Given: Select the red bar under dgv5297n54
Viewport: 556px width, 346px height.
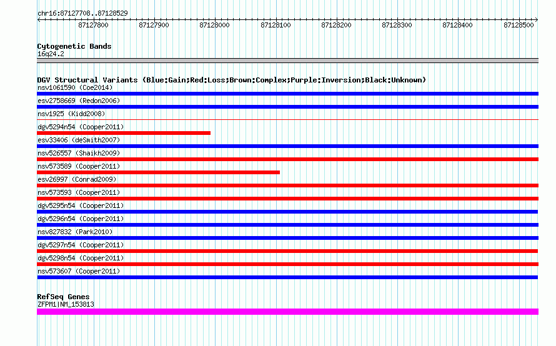Looking at the screenshot, I should [287, 251].
